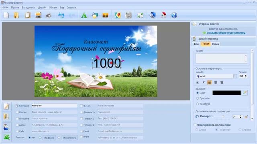257x144 pixels.
Task: Enable the Слоган checkbox
Action: click(17, 112)
